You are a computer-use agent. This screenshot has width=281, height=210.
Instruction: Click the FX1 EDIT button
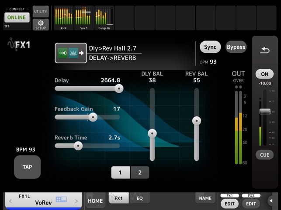(229, 203)
